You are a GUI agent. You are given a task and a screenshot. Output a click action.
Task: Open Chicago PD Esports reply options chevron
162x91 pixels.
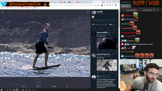coord(116,54)
